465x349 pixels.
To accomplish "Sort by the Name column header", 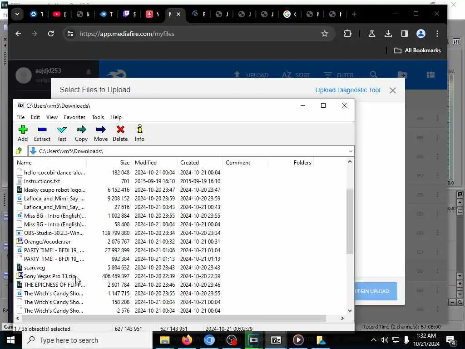I will tap(51, 163).
